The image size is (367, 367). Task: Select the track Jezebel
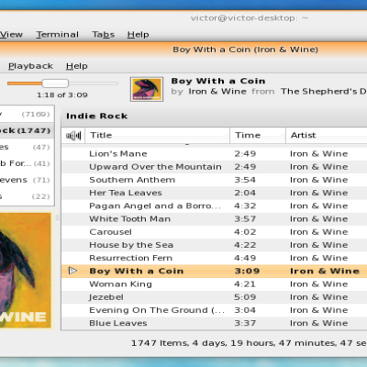tap(214, 297)
